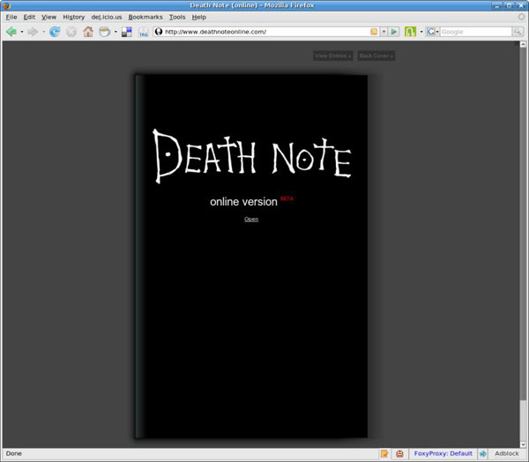Reload the current page
Screen dimensions: 529x462
coord(55,32)
